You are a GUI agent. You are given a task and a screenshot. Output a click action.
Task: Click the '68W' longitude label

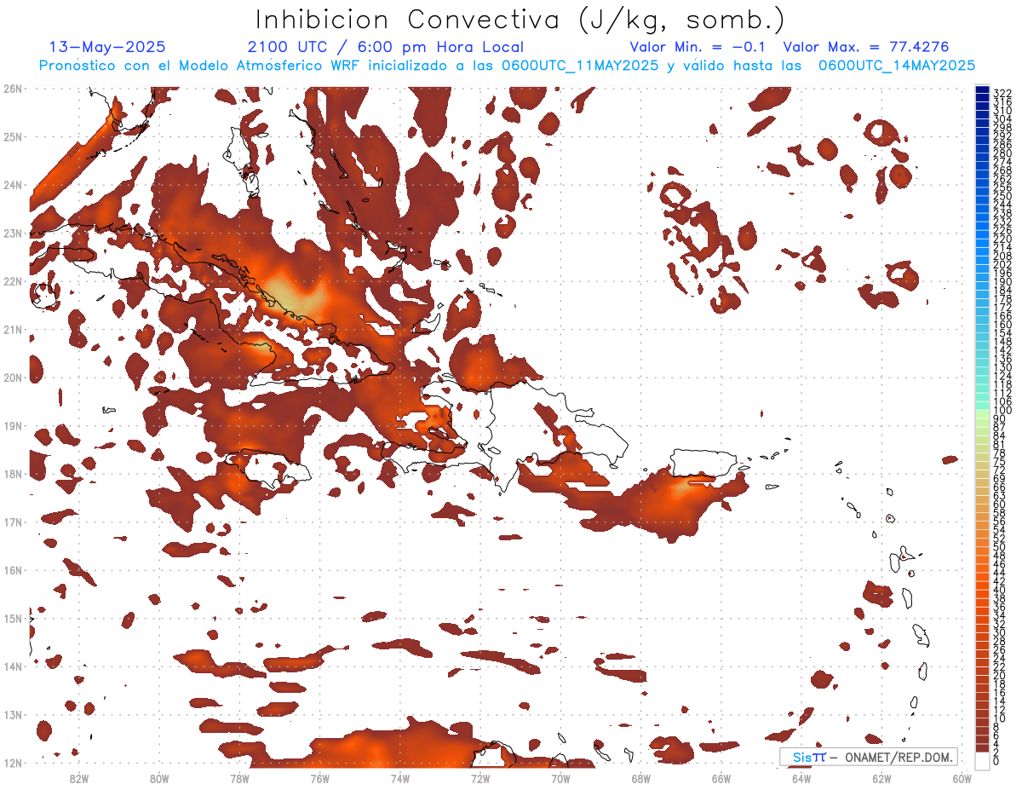pos(641,778)
